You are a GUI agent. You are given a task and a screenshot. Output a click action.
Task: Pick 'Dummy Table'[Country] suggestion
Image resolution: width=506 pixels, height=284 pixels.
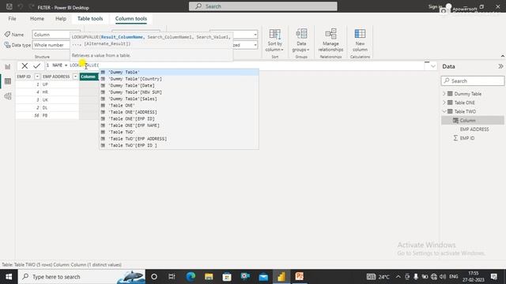tap(179, 79)
